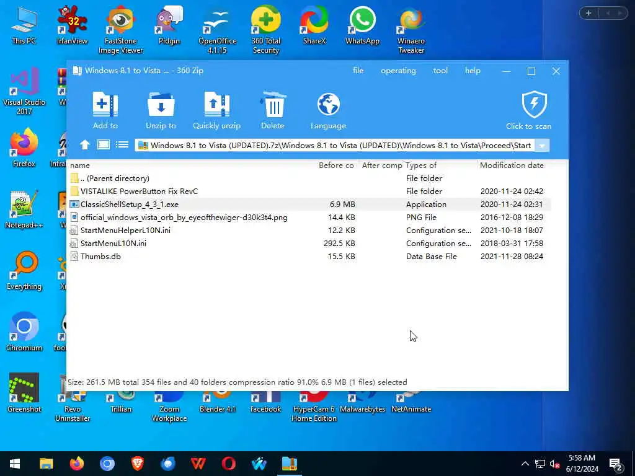
Task: Open Firefox desktop shortcut
Action: pos(24,148)
